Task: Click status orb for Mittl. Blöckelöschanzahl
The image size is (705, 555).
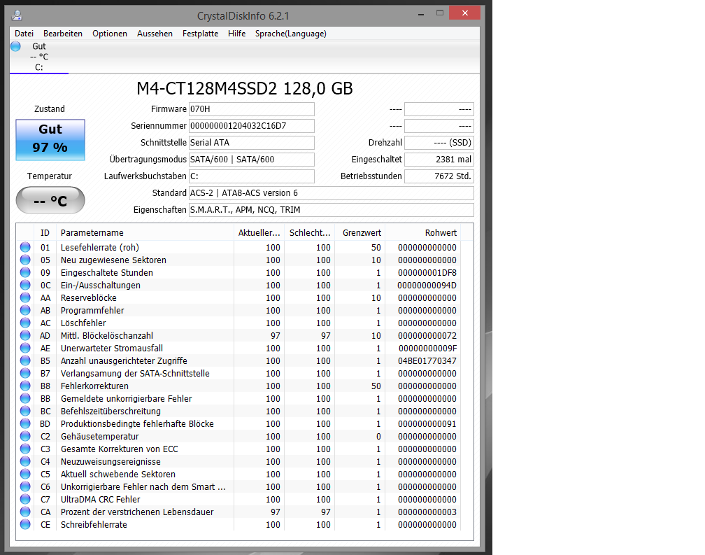Action: pos(25,335)
